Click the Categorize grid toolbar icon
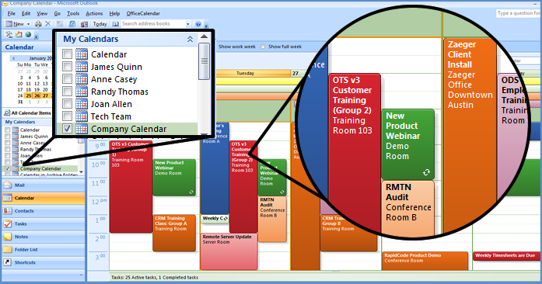 60,24
